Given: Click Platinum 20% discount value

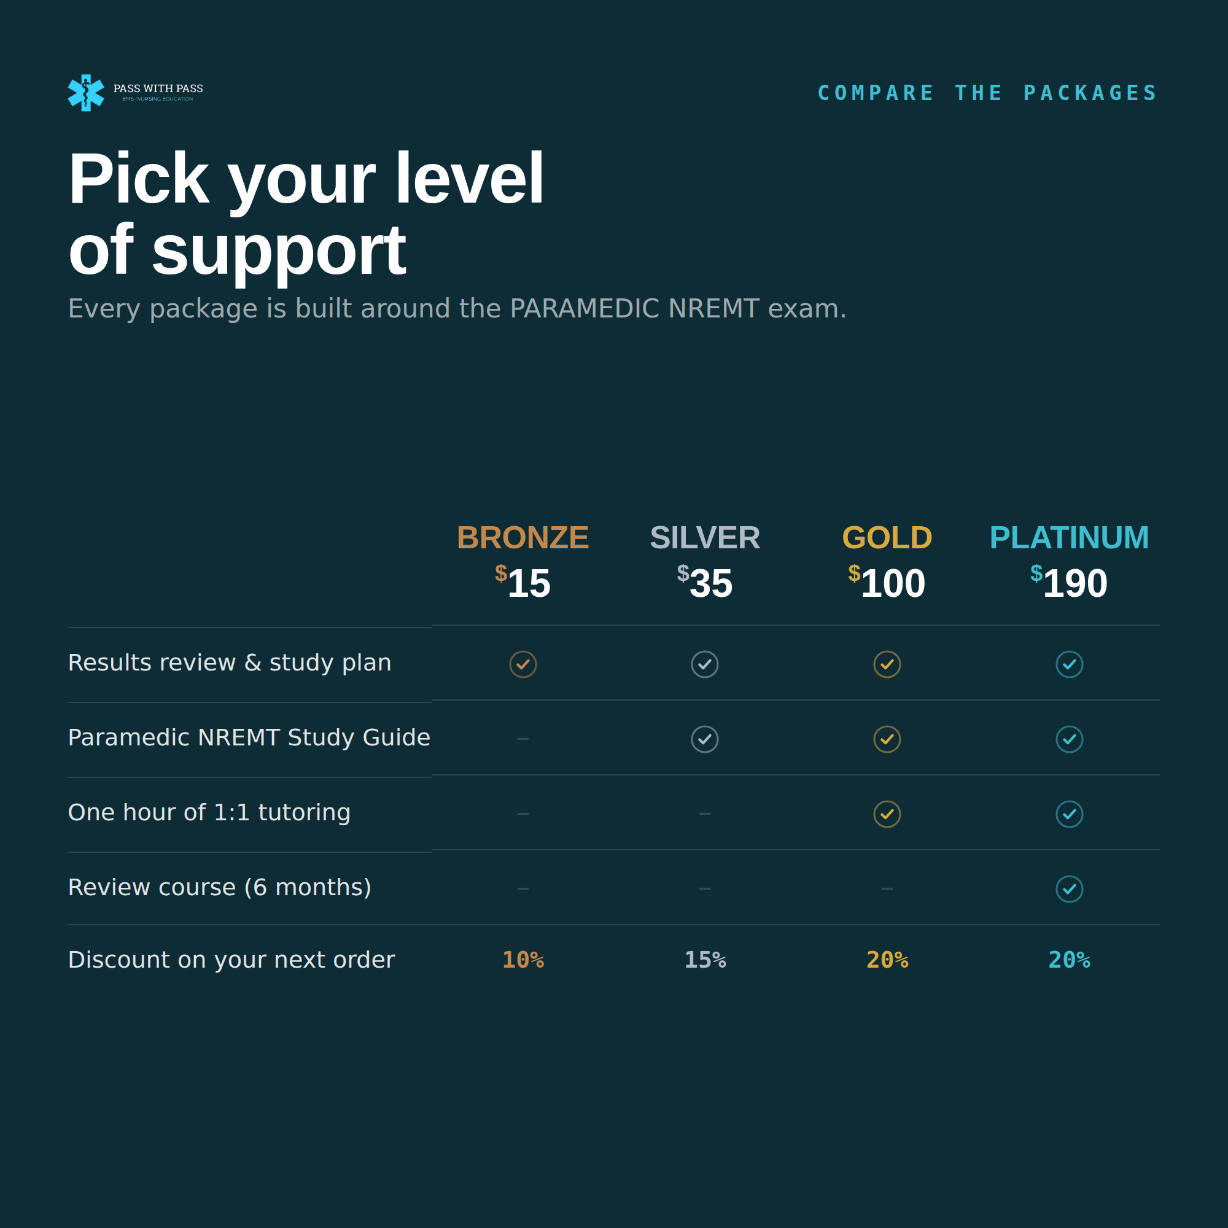Looking at the screenshot, I should [x=1070, y=960].
